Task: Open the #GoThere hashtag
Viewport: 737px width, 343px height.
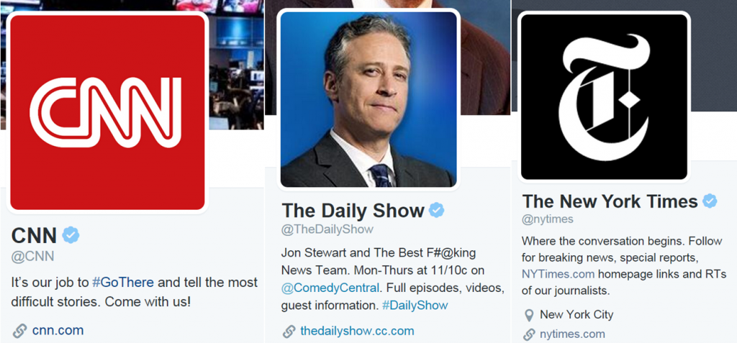Action: (x=123, y=283)
